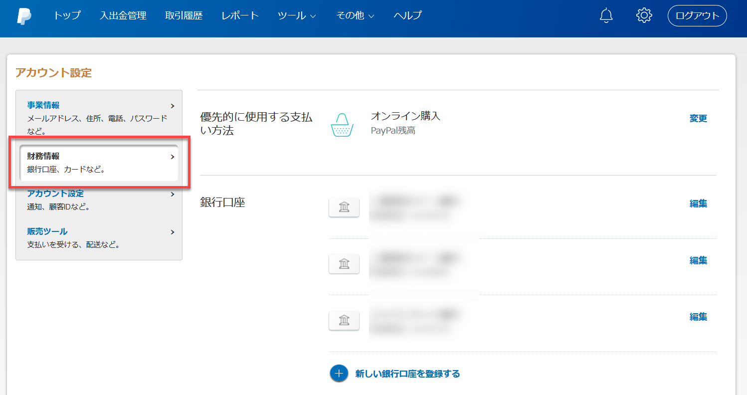Click 新しい銀行口座を登録する link

tap(407, 374)
